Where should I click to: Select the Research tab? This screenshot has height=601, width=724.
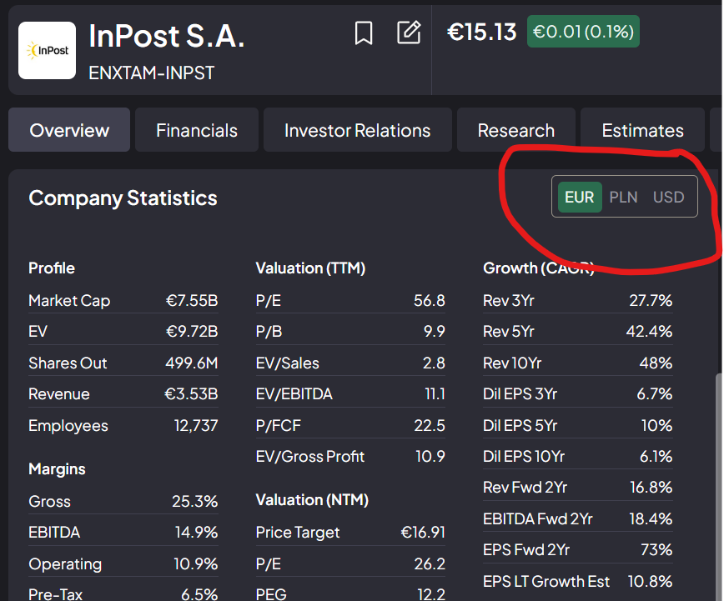tap(515, 130)
